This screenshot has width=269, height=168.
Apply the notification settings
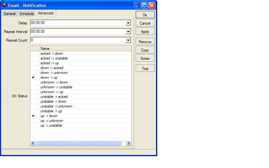[x=145, y=32]
